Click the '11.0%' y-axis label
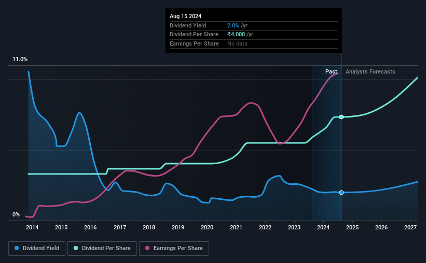Image resolution: width=426 pixels, height=263 pixels. [x=20, y=60]
